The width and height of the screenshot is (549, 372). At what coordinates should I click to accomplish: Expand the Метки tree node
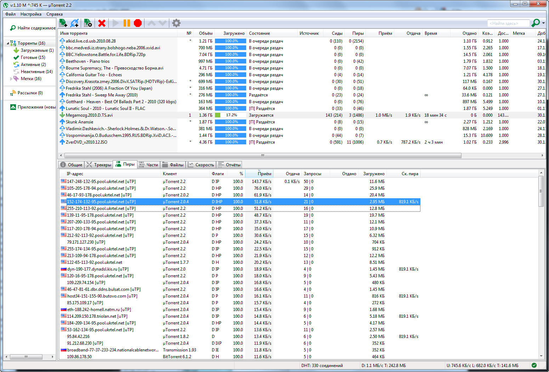coord(11,79)
